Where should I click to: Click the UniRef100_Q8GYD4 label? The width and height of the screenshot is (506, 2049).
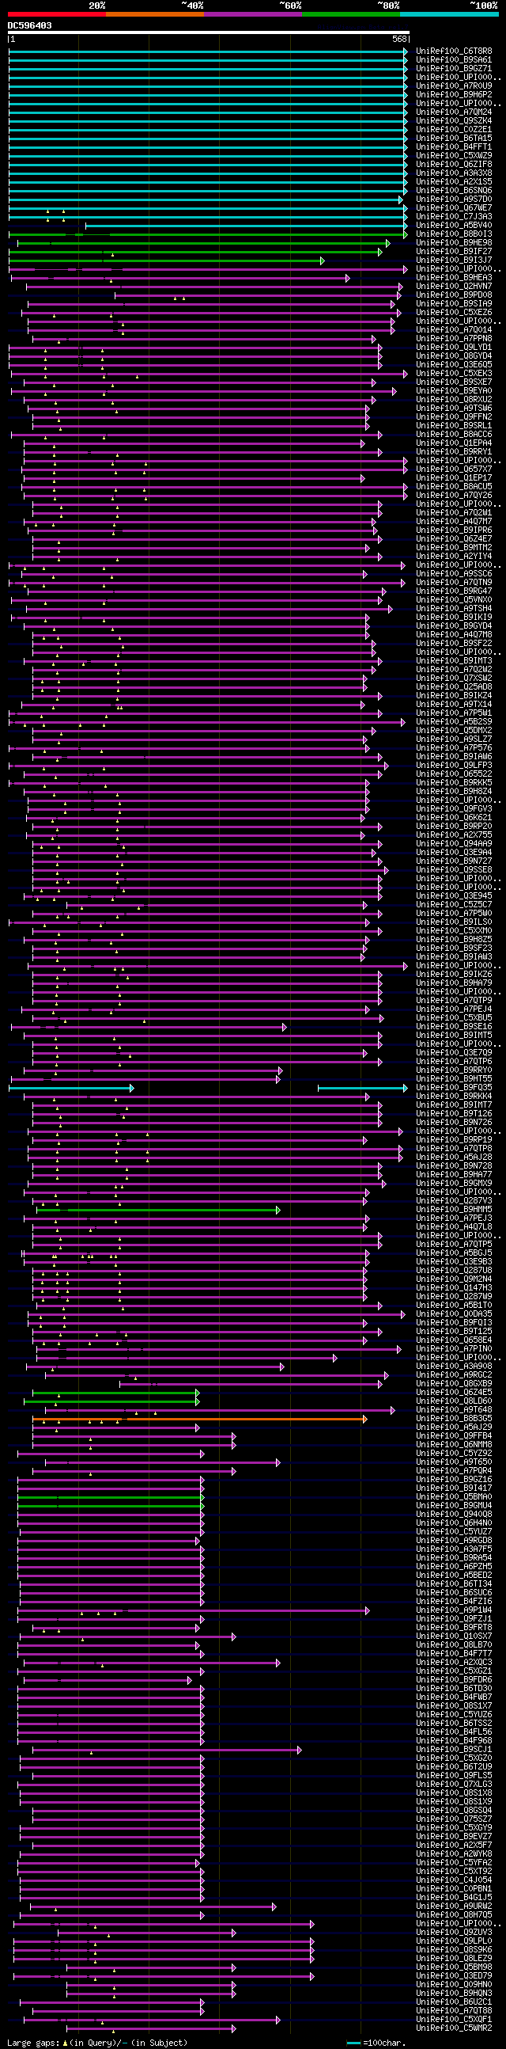454,357
